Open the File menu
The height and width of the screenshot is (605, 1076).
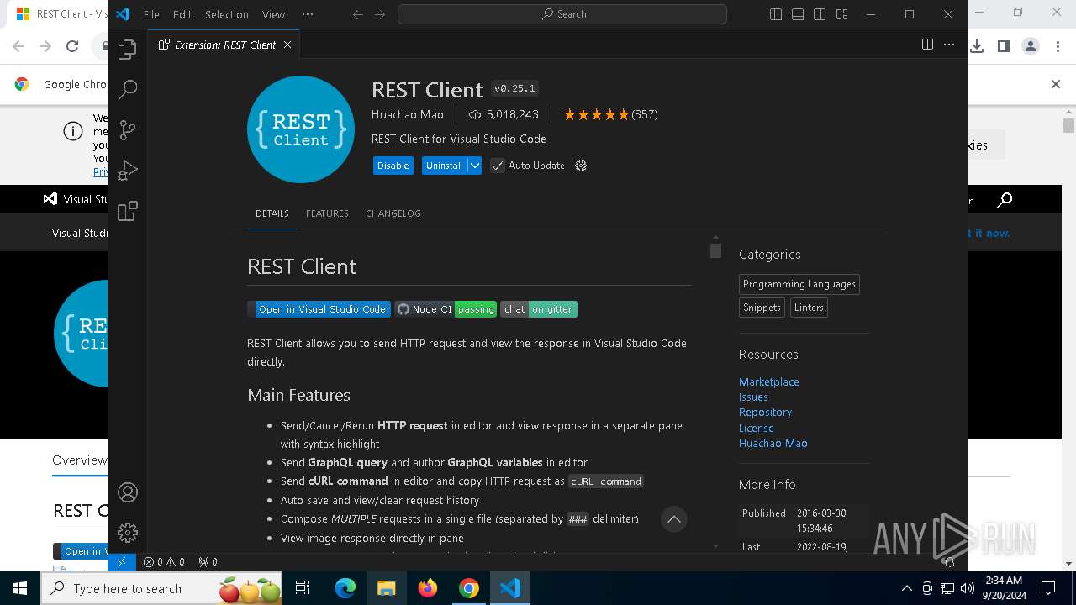(x=151, y=14)
